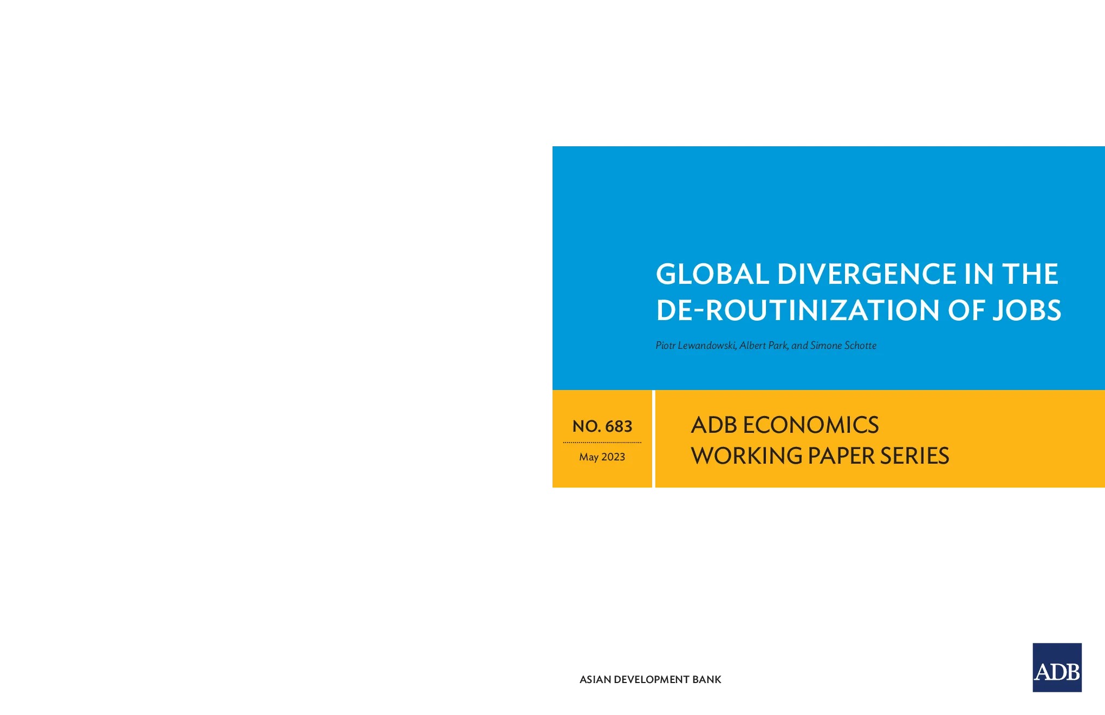Click the title line "DE-ROUTINIZATION OF JOBS"
The image size is (1105, 715).
pyautogui.click(x=859, y=310)
